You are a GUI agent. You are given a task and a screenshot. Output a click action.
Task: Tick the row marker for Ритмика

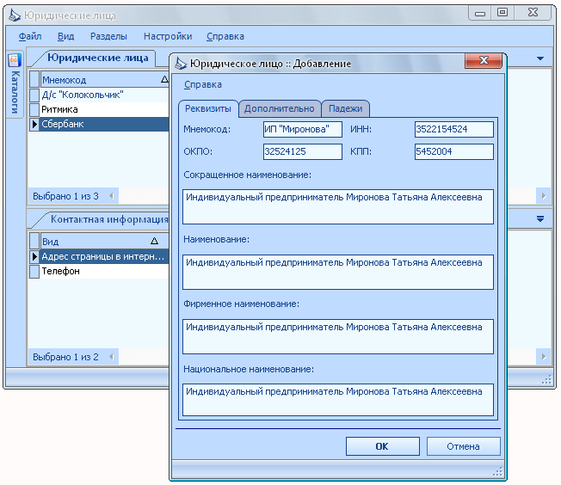(34, 109)
